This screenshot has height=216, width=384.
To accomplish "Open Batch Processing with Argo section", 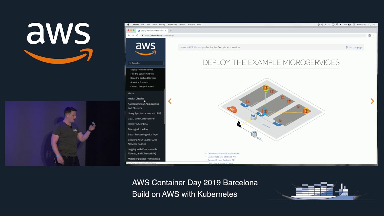I will point(142,134).
